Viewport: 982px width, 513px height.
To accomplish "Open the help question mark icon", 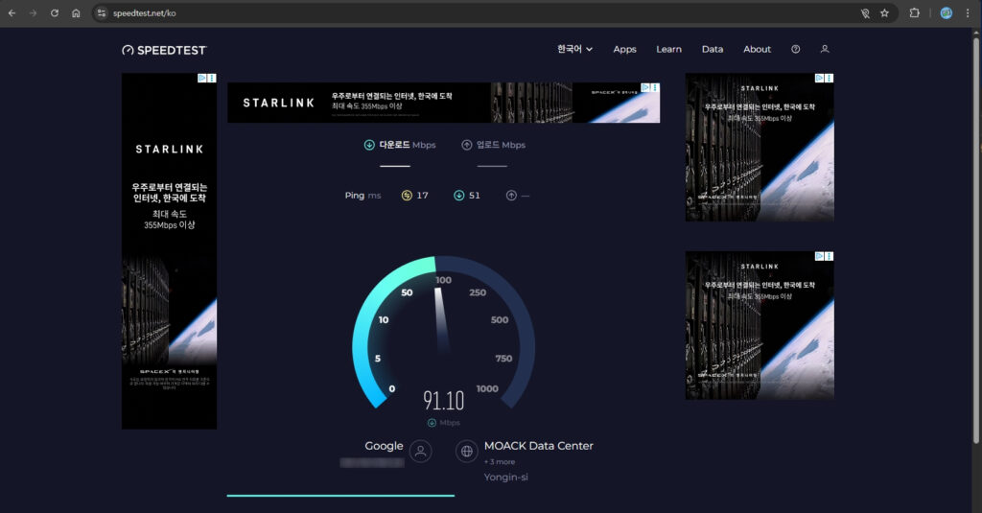I will tap(795, 49).
